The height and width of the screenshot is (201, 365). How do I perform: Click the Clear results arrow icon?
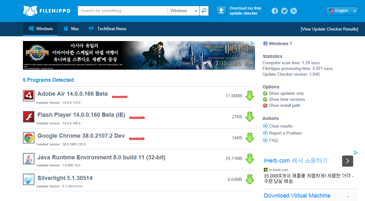265,126
